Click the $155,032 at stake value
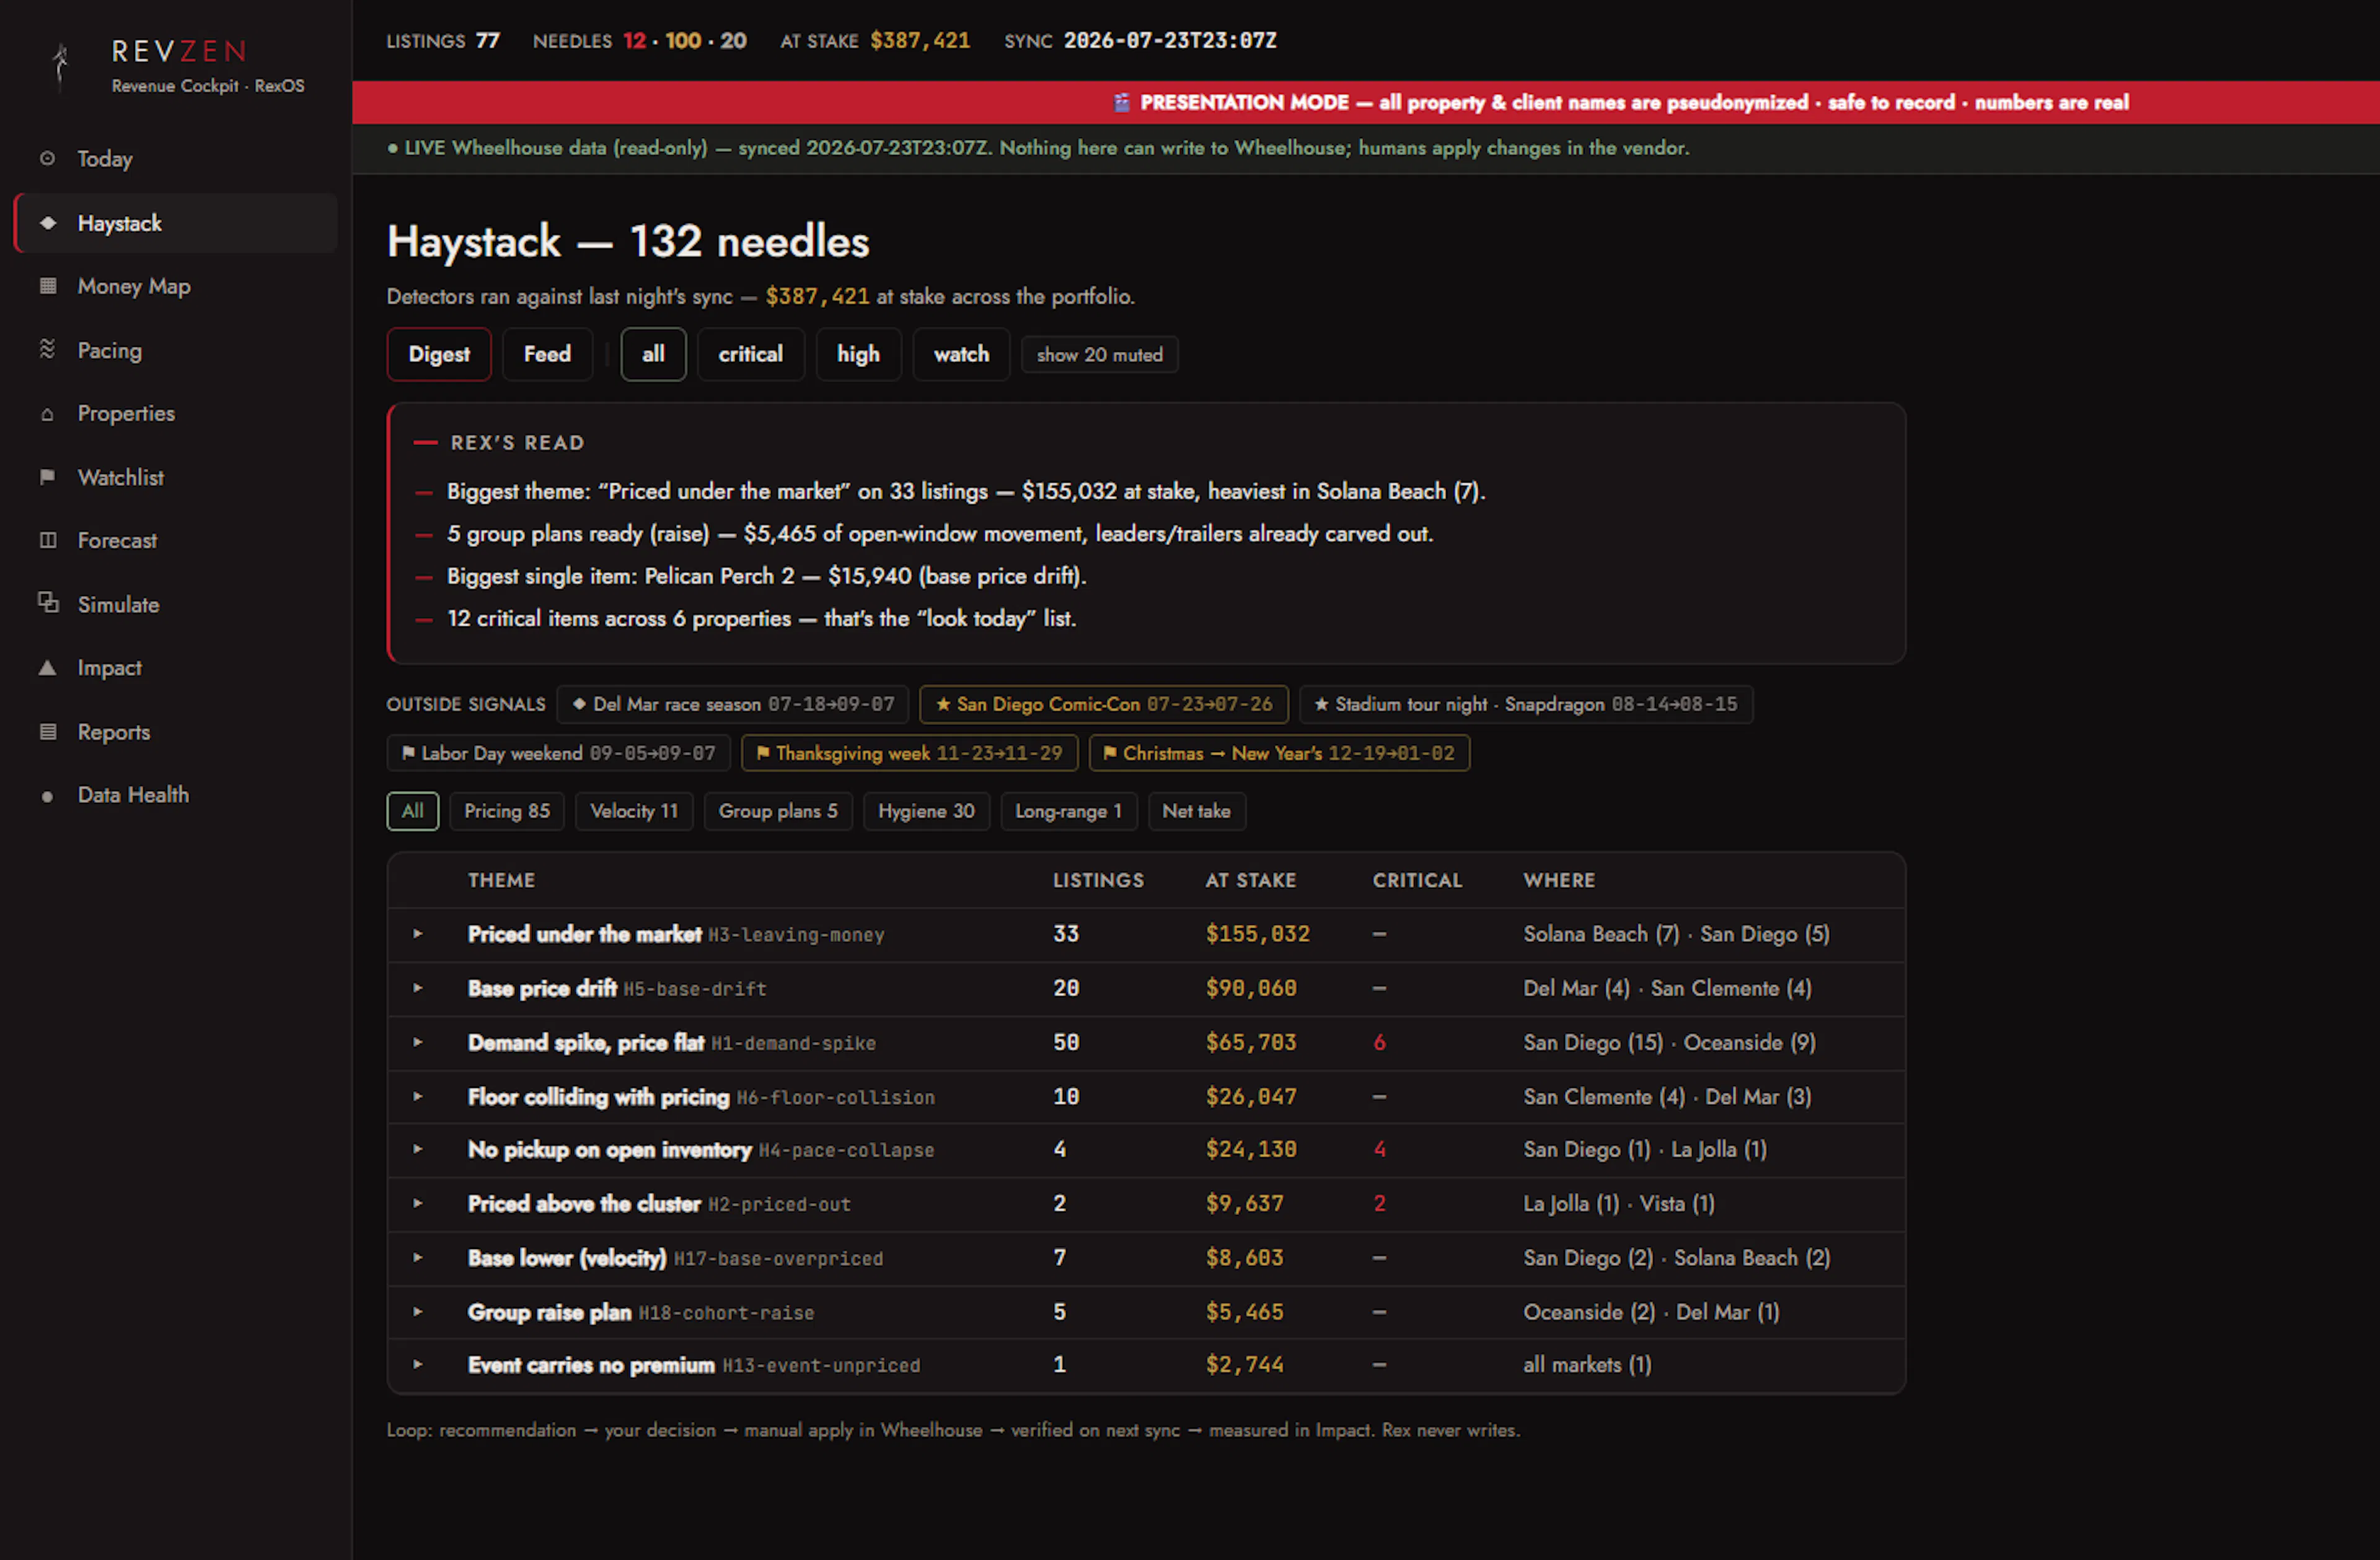2380x1560 pixels. [x=1257, y=934]
